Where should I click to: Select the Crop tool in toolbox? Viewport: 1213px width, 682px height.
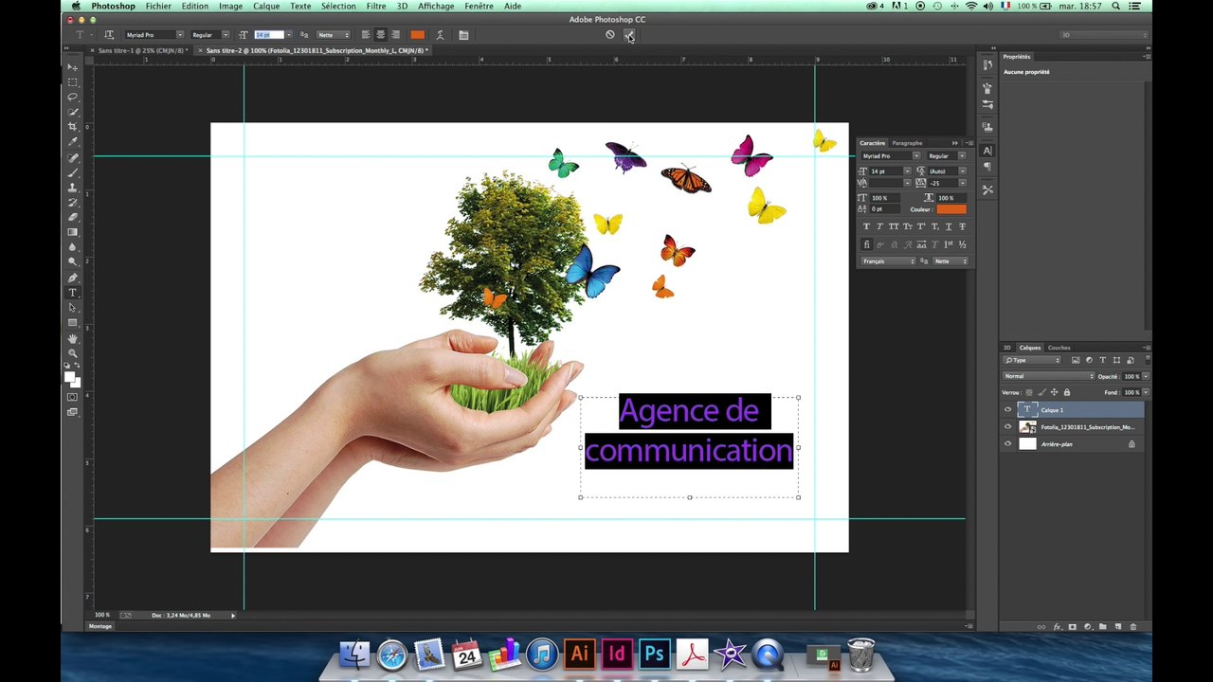[73, 127]
